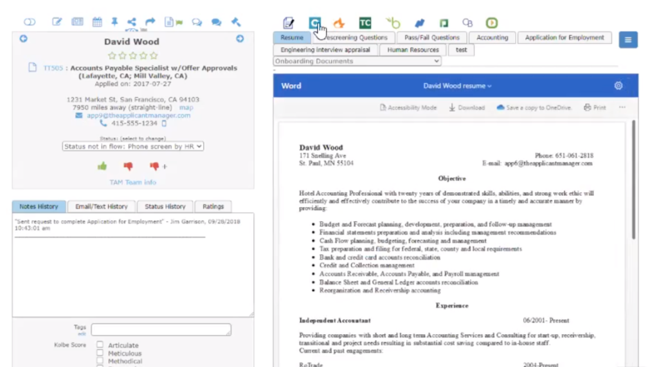The image size is (650, 367).
Task: Select the Notes History tab
Action: click(x=39, y=206)
